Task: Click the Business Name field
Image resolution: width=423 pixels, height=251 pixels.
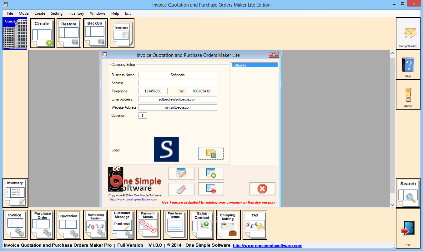Action: pos(178,75)
